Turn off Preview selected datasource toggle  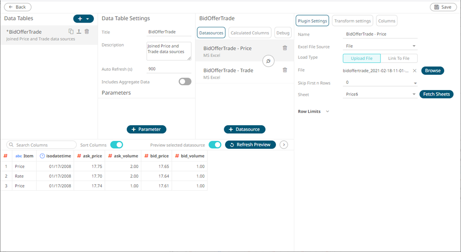[215, 145]
